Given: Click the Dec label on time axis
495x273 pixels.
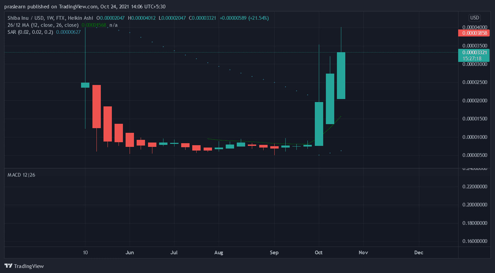Looking at the screenshot, I should (x=419, y=253).
